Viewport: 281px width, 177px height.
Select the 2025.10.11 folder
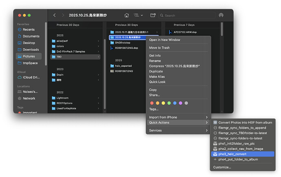pyautogui.click(x=134, y=32)
